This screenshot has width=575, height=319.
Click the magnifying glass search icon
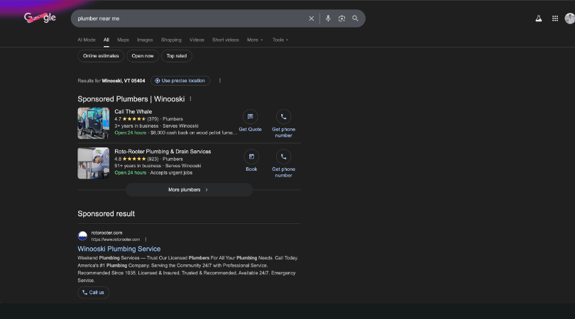(x=355, y=18)
